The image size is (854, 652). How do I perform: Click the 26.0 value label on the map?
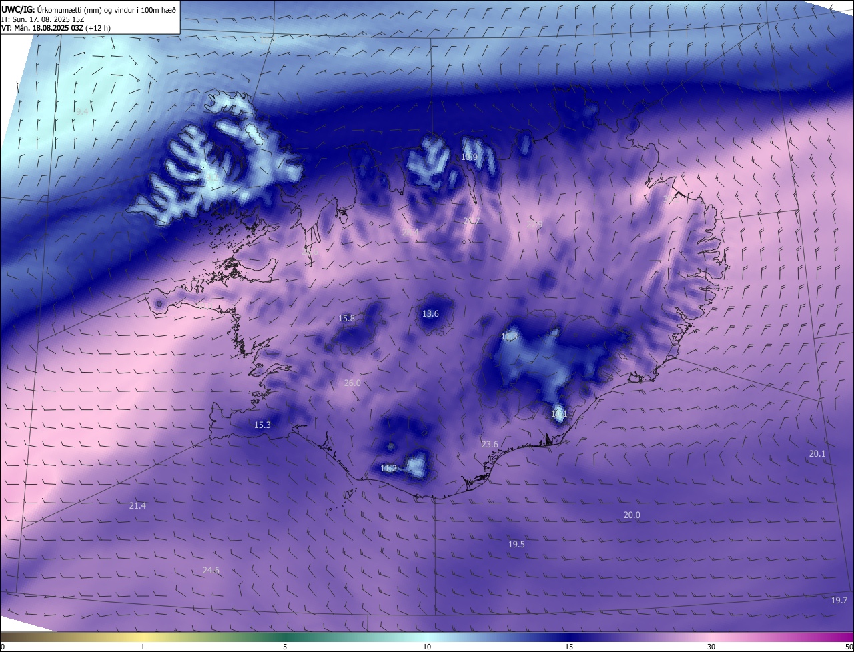tap(352, 383)
